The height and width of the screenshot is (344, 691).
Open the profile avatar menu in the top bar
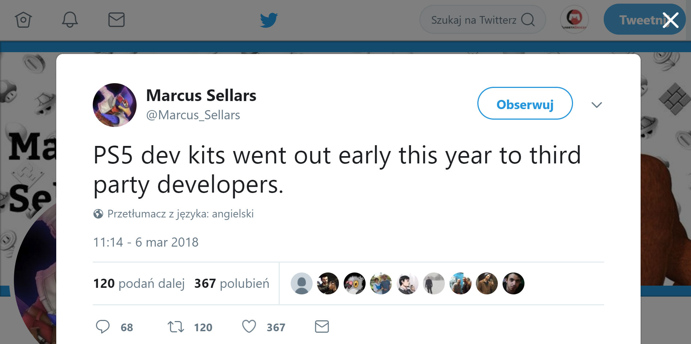[574, 20]
